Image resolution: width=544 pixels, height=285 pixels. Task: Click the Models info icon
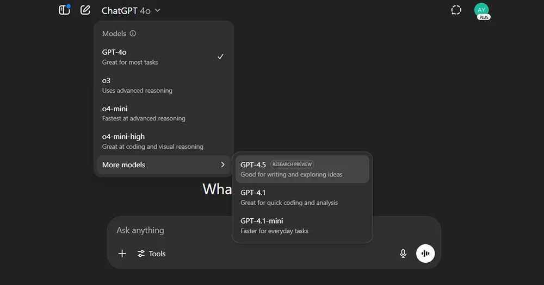[133, 34]
